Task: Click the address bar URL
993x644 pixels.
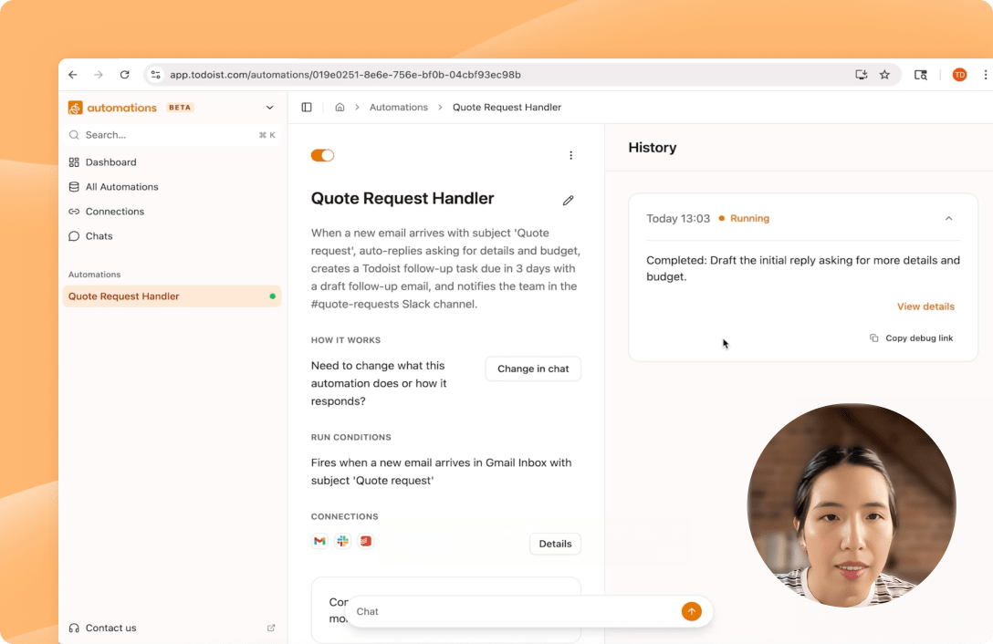Action: pos(345,75)
